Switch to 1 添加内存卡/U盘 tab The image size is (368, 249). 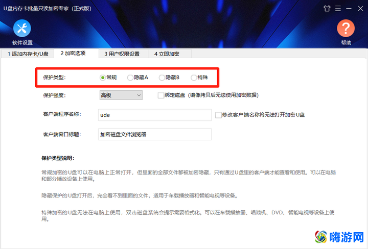point(28,54)
